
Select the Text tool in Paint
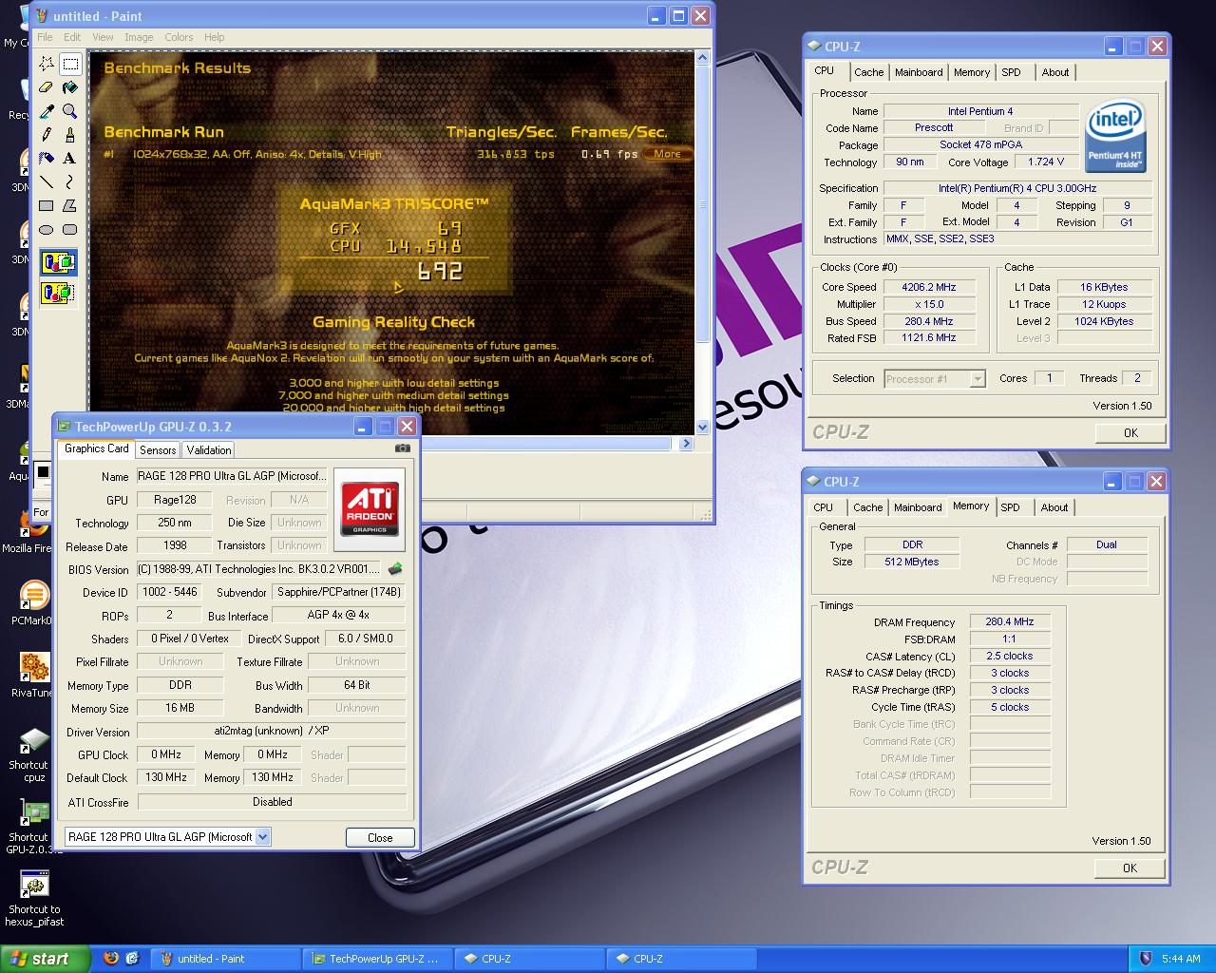70,159
